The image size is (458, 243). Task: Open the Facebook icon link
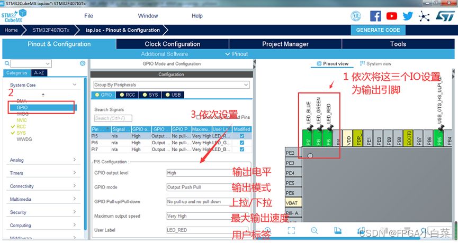[375, 16]
